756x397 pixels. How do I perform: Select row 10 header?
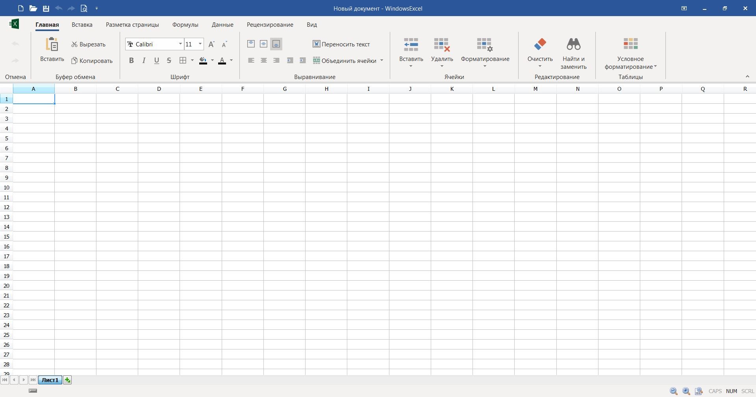pos(7,187)
